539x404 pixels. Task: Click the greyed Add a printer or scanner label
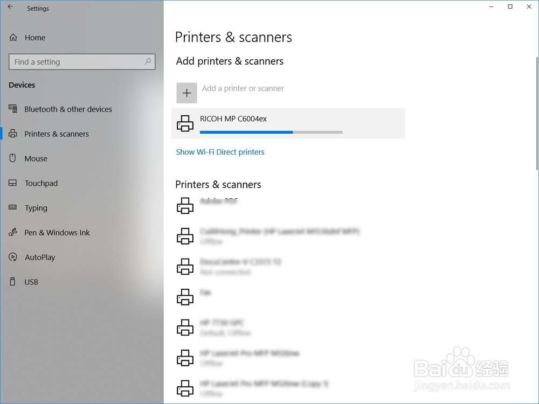pos(243,88)
